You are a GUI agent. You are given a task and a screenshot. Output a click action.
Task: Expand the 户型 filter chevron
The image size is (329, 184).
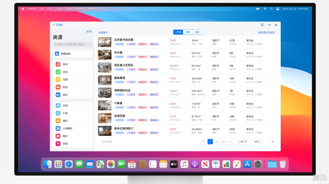point(89,113)
